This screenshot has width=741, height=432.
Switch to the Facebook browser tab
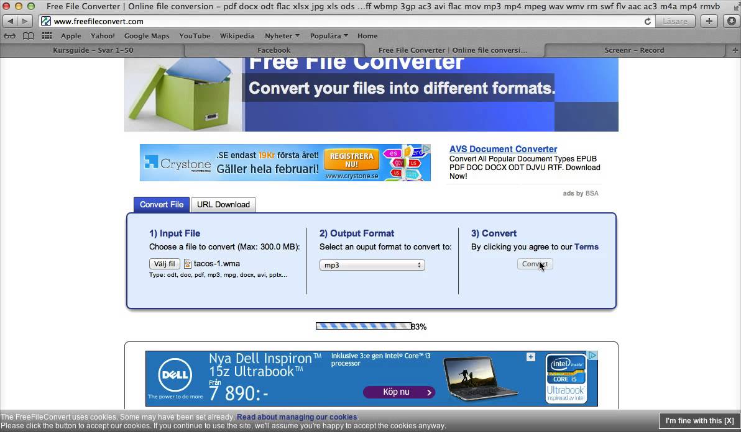point(274,50)
